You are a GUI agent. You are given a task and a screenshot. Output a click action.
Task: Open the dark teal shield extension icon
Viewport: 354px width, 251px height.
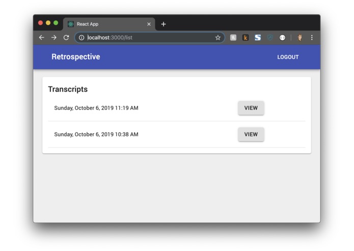(x=270, y=38)
